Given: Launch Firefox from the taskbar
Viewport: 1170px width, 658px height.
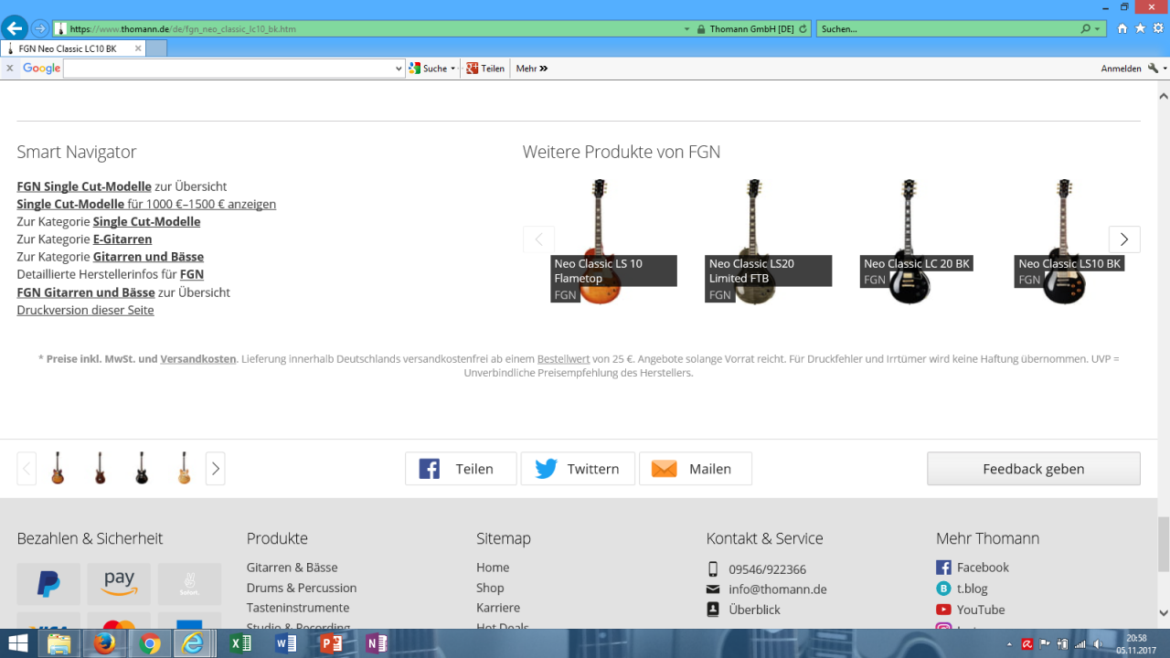Looking at the screenshot, I should coord(104,643).
